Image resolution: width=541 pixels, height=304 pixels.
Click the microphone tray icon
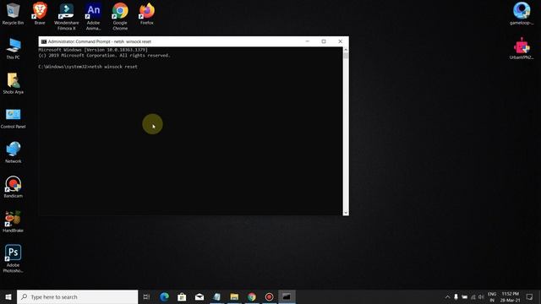456,296
